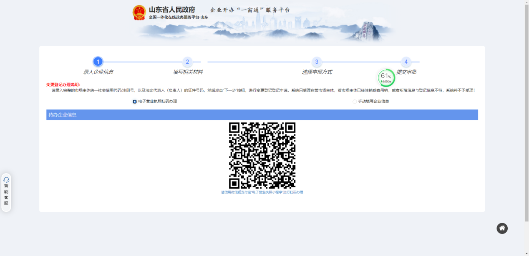529x256 pixels.
Task: Click the 山东省人民政府 title
Action: tap(172, 10)
